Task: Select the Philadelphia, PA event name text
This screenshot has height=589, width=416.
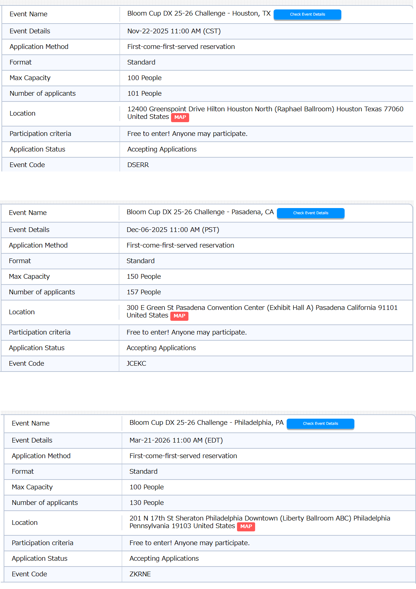Action: tap(207, 423)
